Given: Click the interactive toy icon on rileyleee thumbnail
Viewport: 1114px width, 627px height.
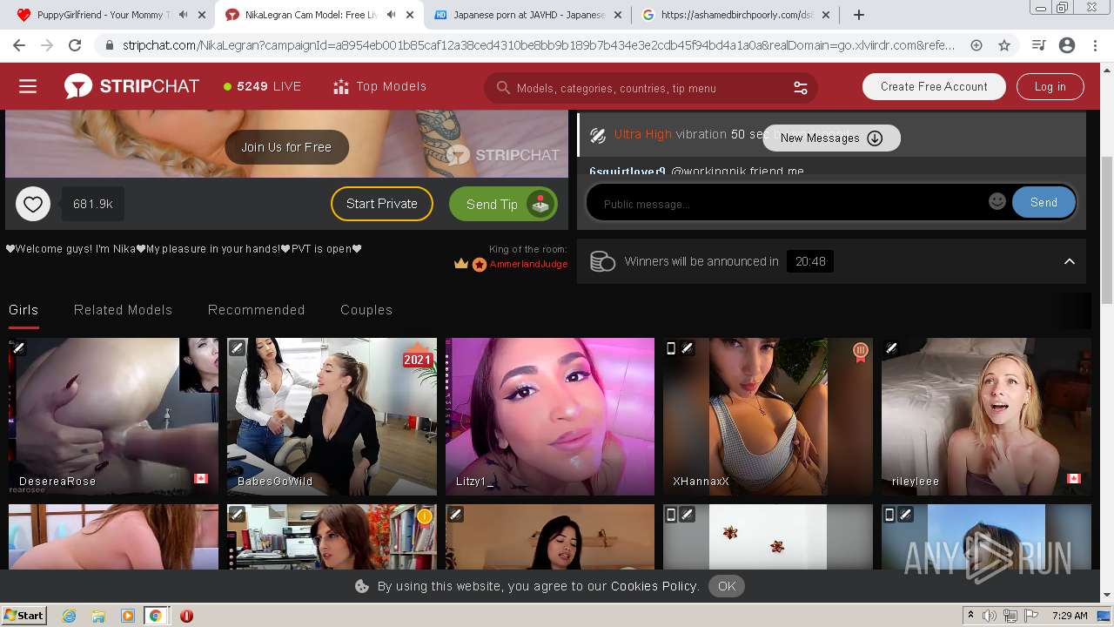Looking at the screenshot, I should (891, 348).
